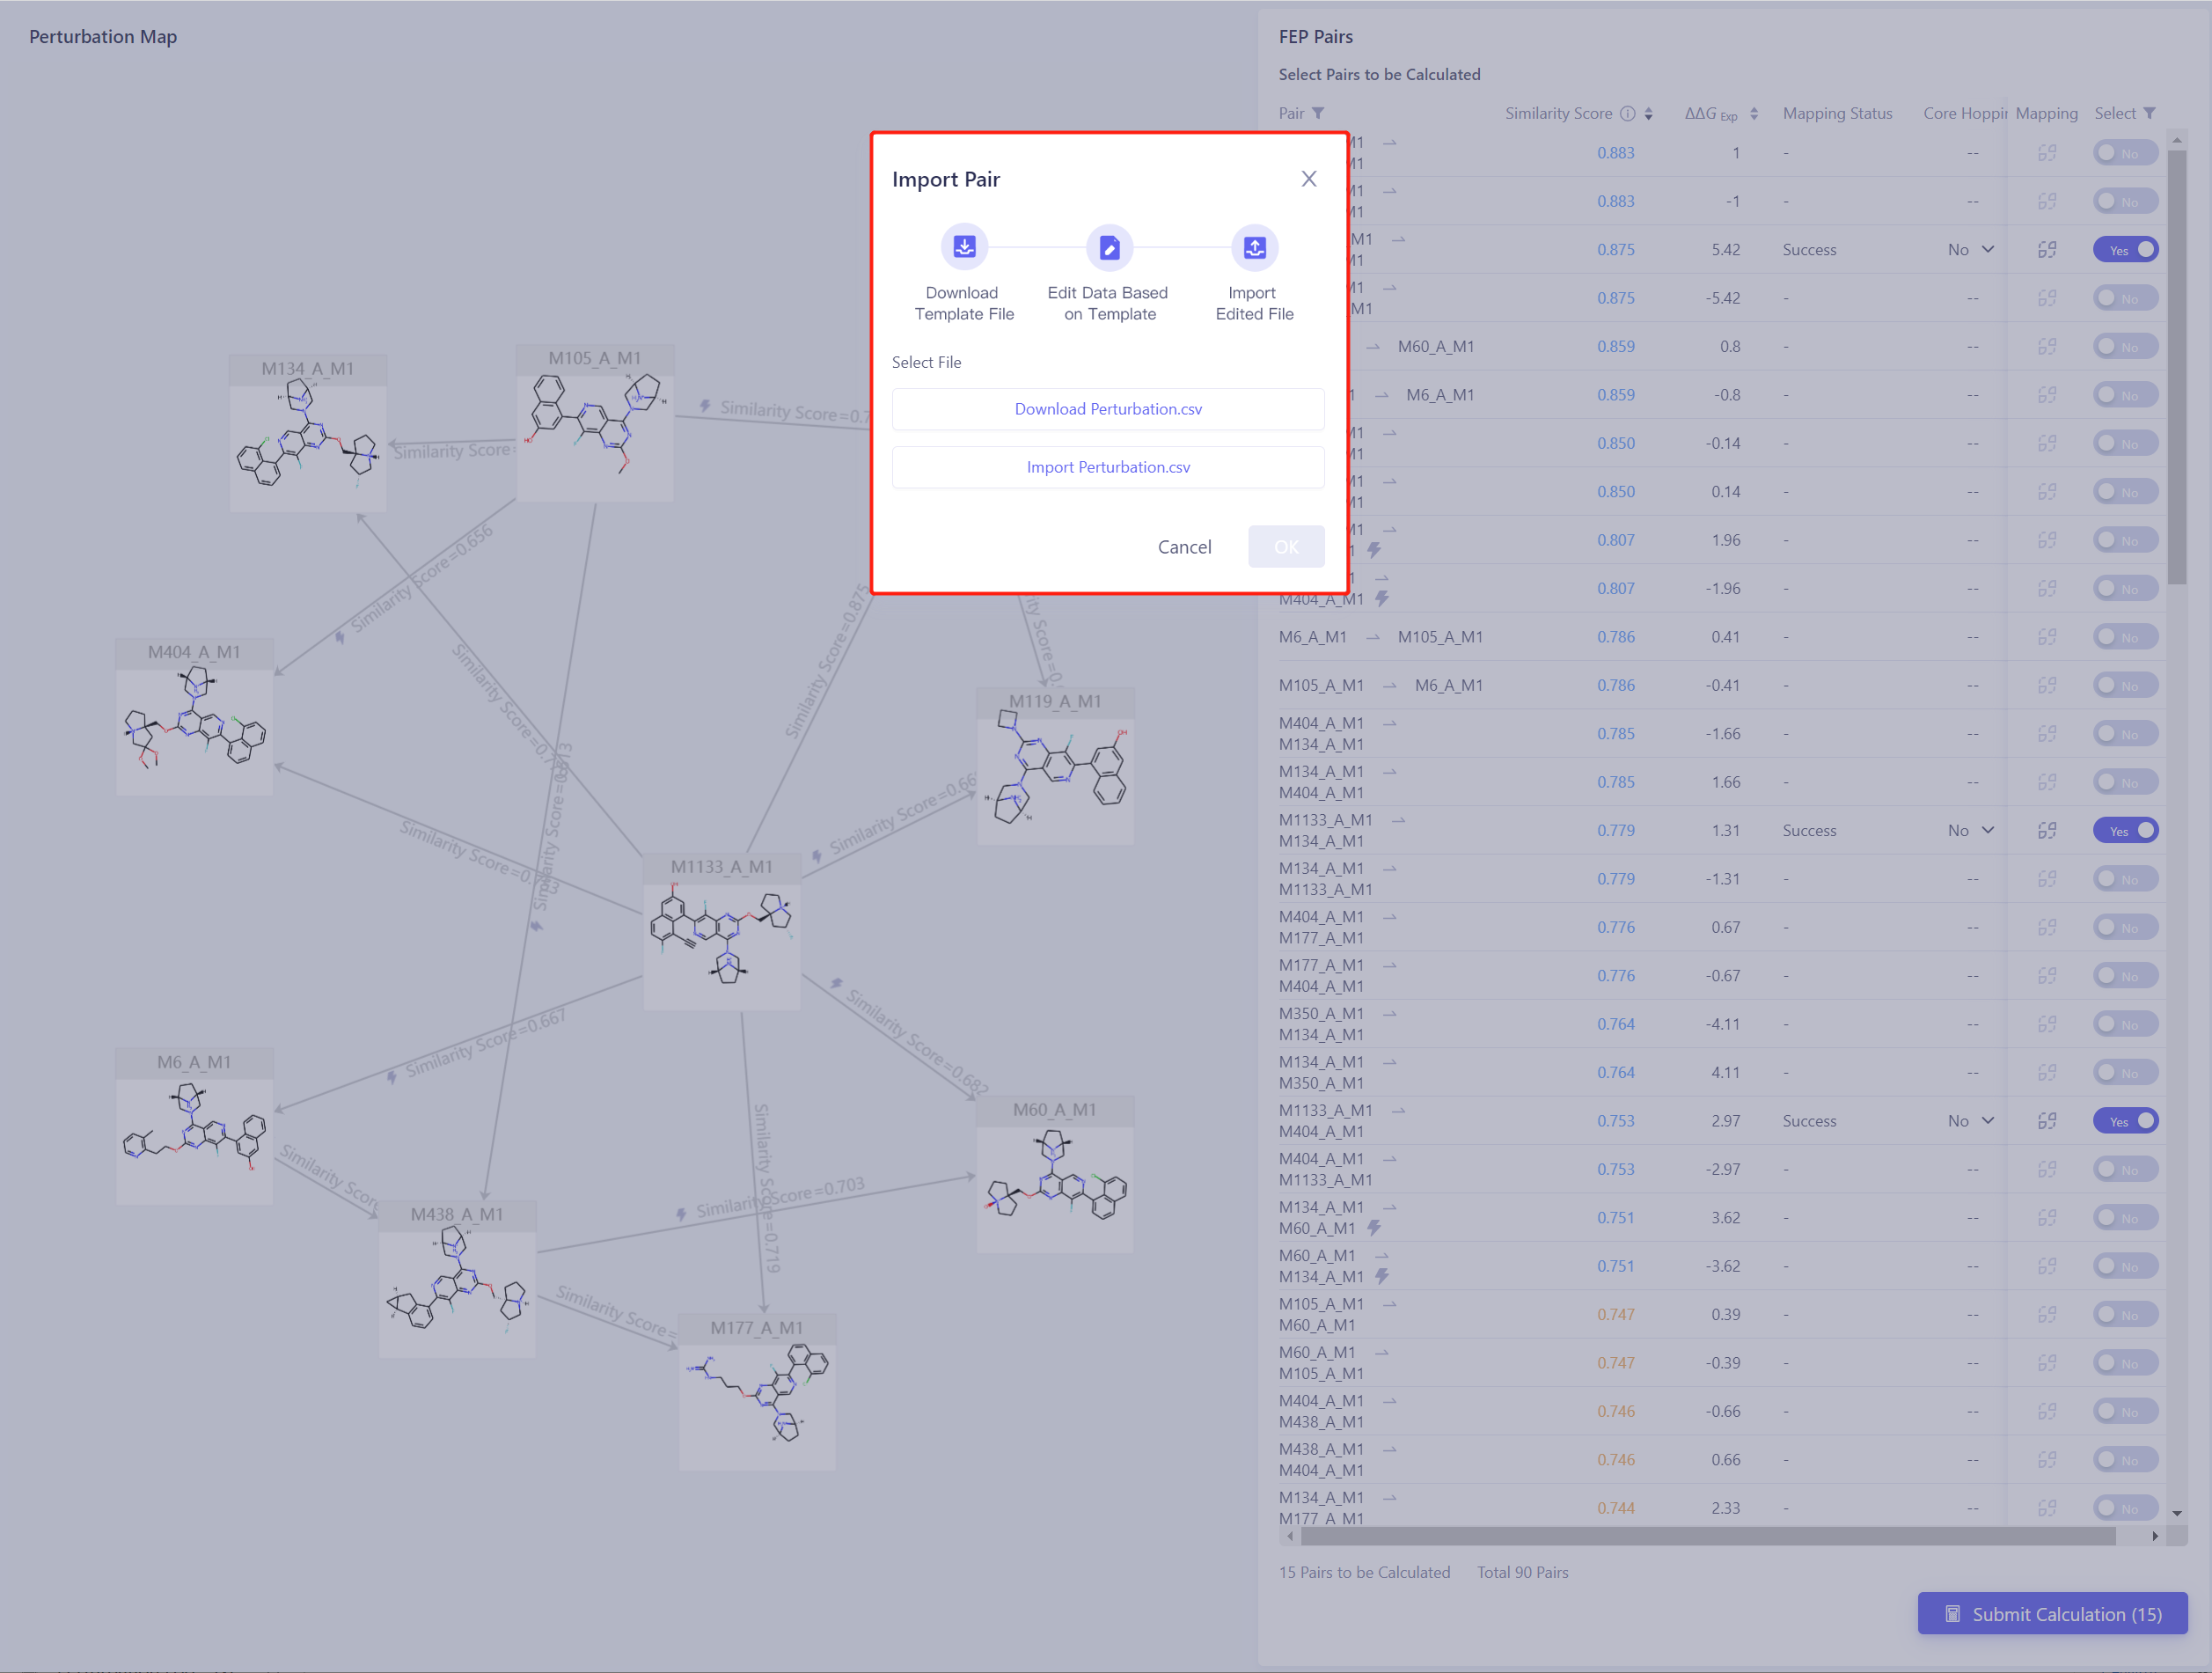2212x1673 pixels.
Task: Click the FEP Pairs horizontal scrollbar
Action: tap(1708, 1536)
